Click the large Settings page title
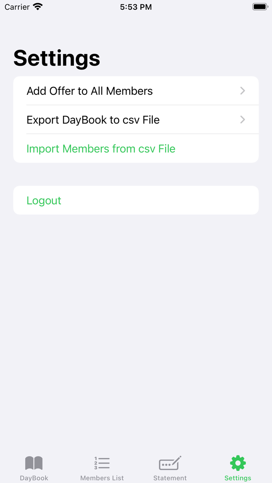The height and width of the screenshot is (483, 272). click(57, 58)
